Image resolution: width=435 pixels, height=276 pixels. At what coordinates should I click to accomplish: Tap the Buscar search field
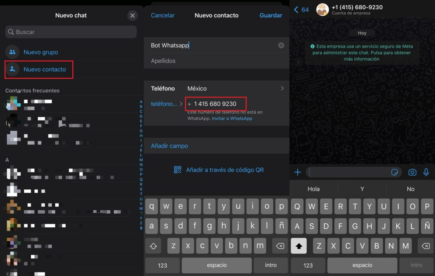[x=71, y=32]
